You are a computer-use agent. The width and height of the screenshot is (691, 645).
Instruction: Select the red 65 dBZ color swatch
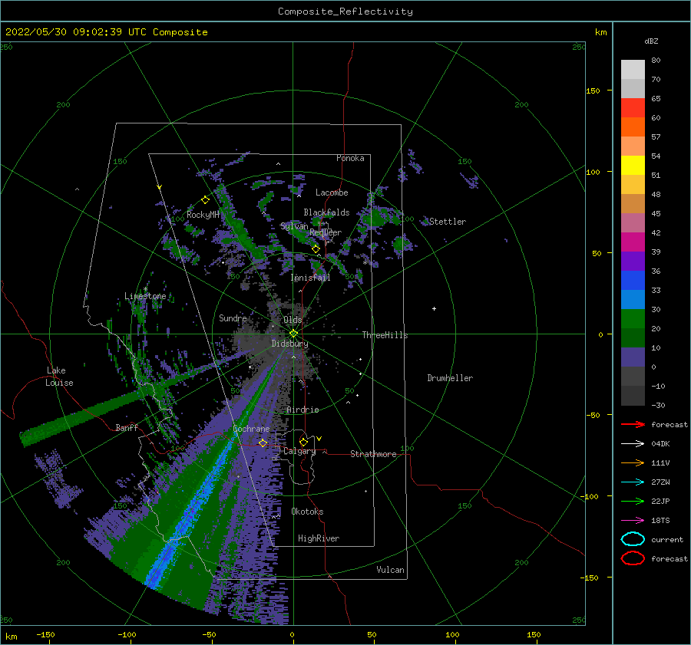pyautogui.click(x=633, y=108)
